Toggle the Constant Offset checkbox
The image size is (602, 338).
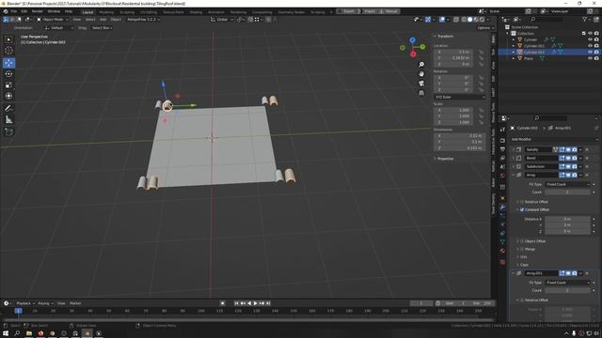[x=522, y=209]
